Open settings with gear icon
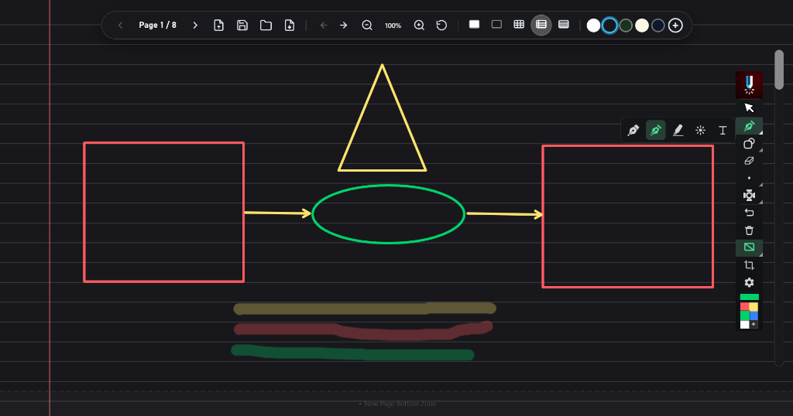The height and width of the screenshot is (416, 793). 749,282
